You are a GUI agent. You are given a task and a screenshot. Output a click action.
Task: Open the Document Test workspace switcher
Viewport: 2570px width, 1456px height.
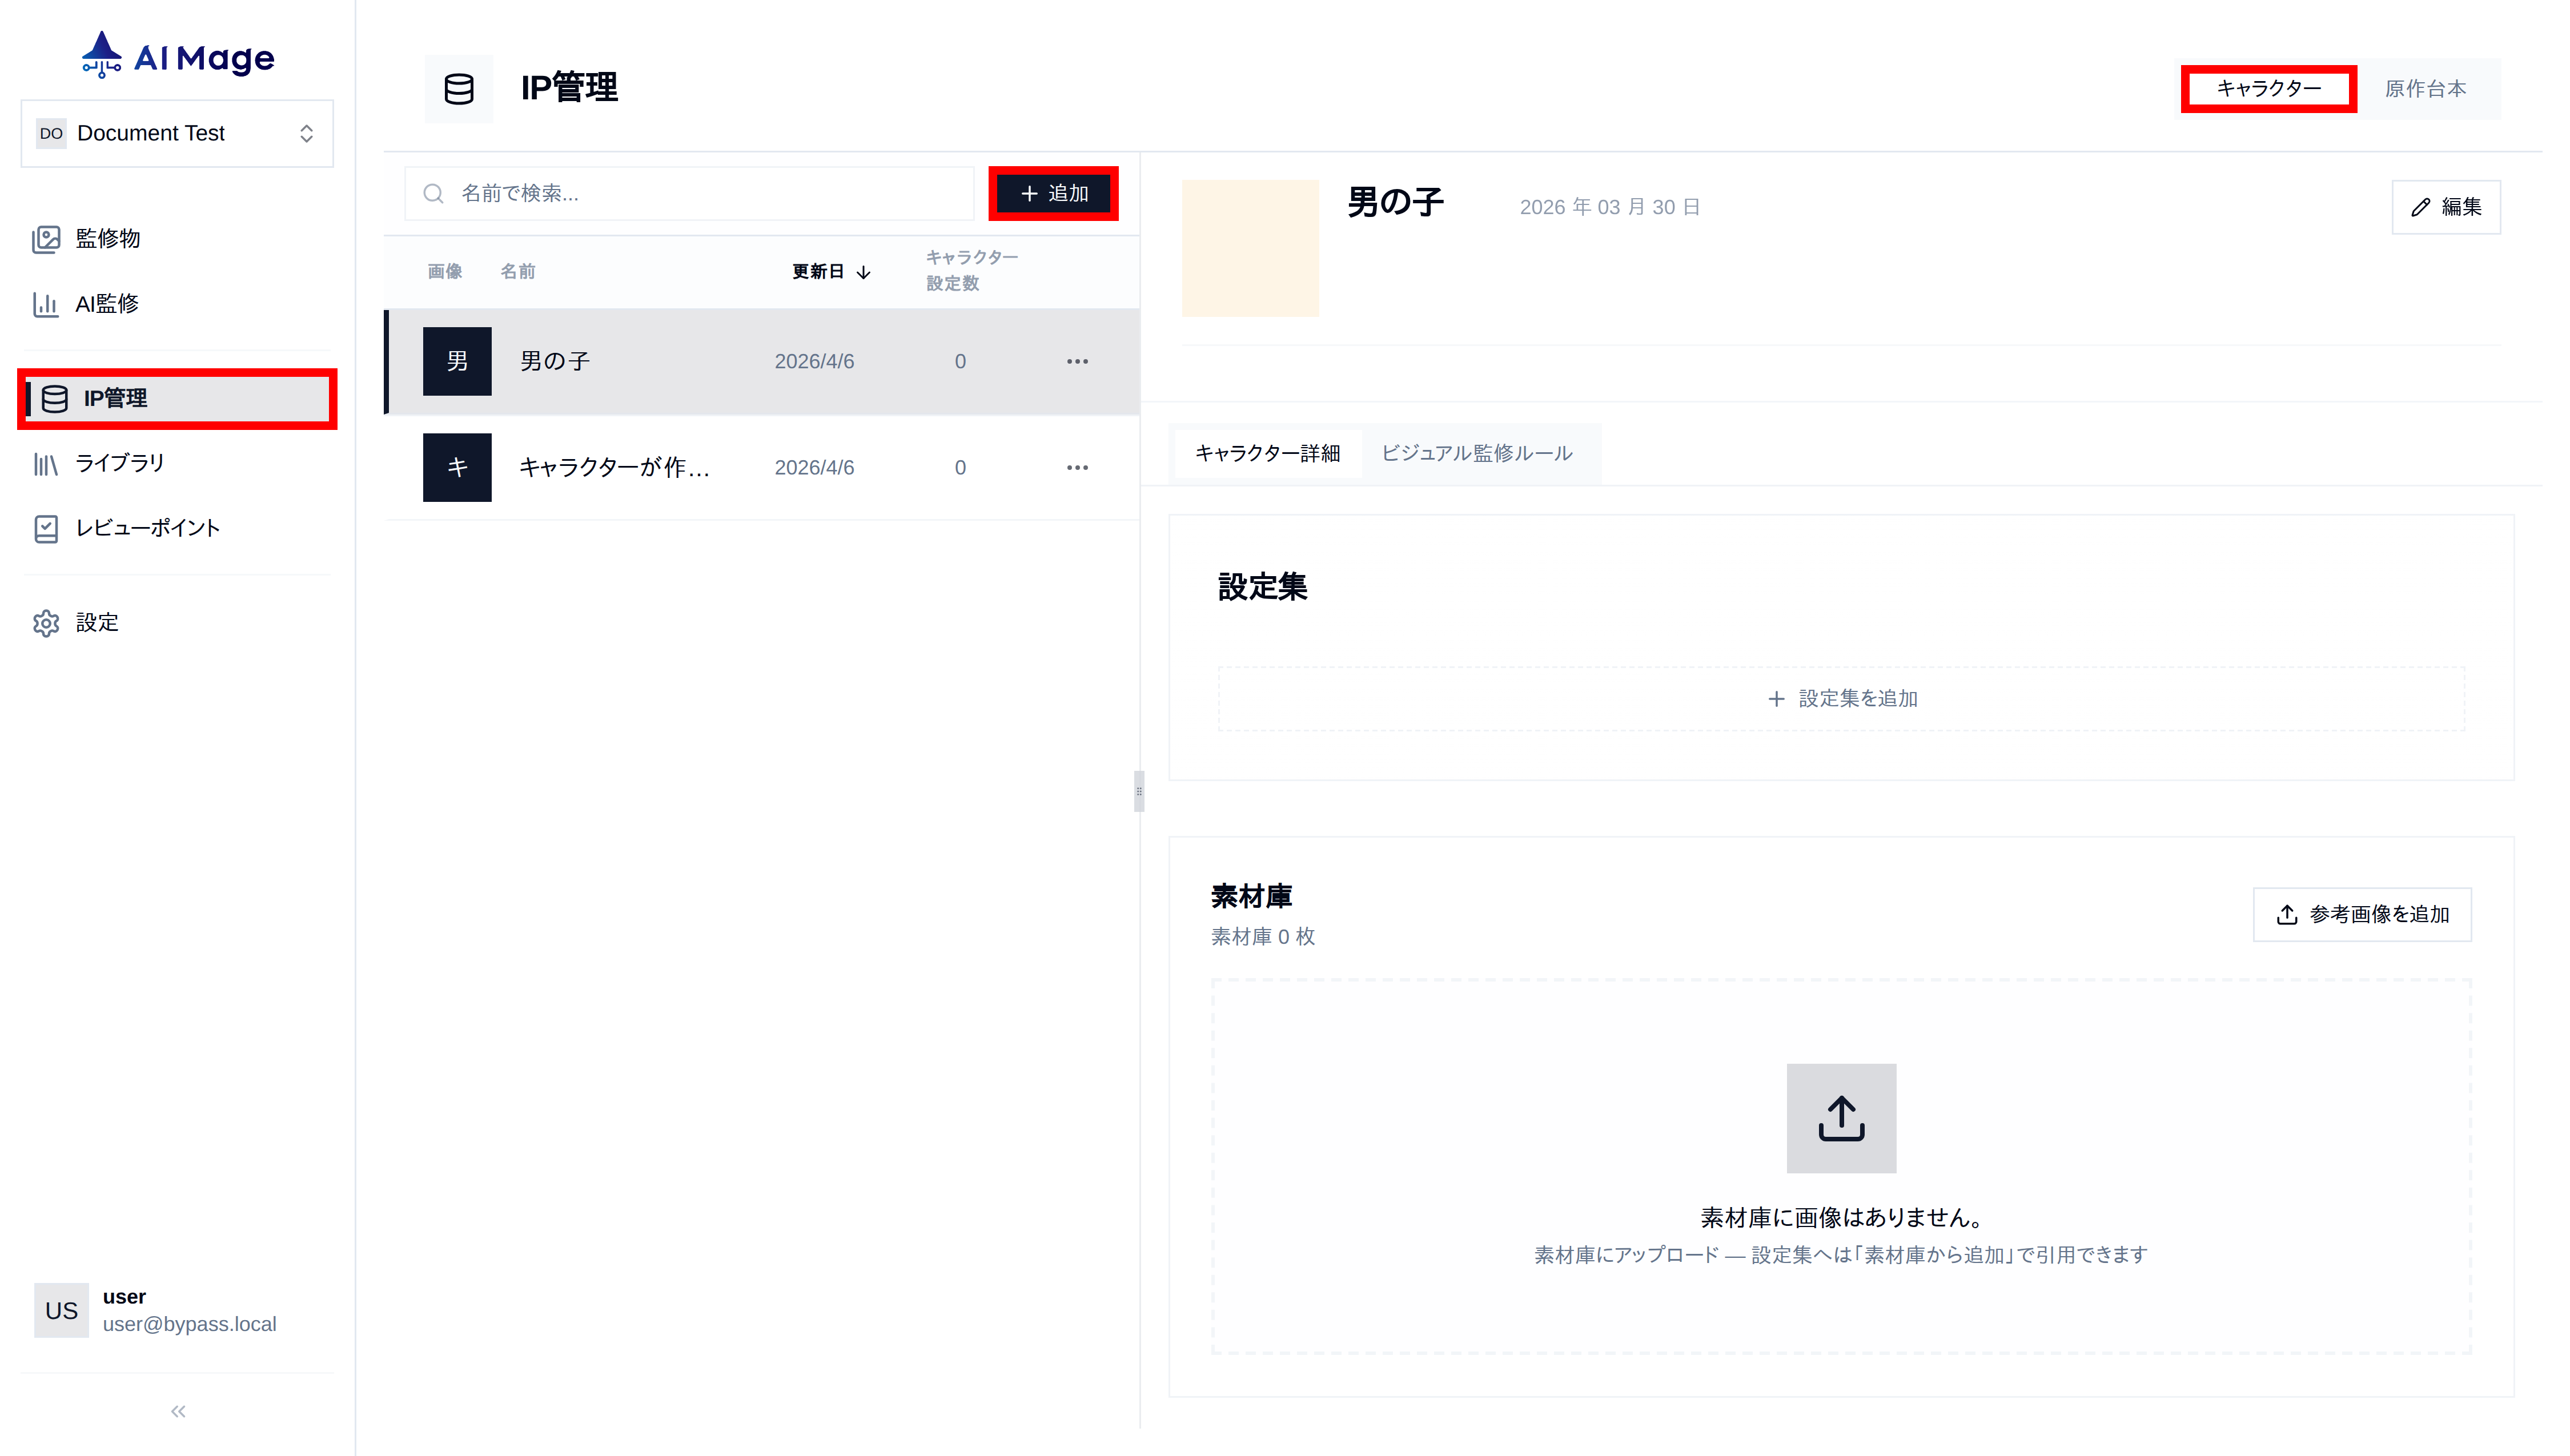177,133
